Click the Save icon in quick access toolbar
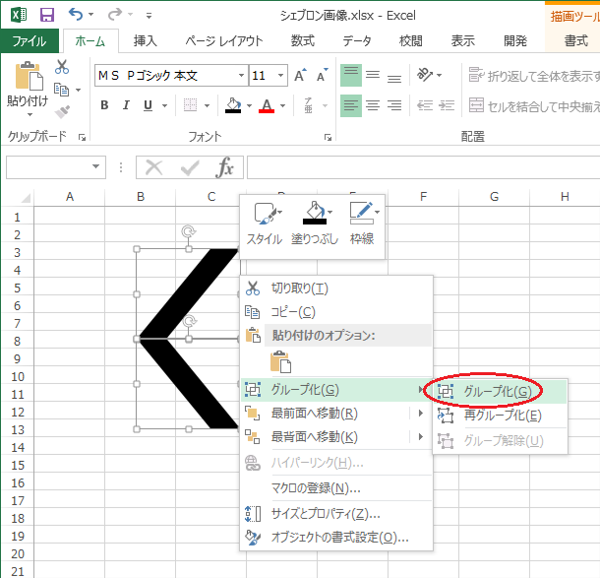 [x=47, y=15]
